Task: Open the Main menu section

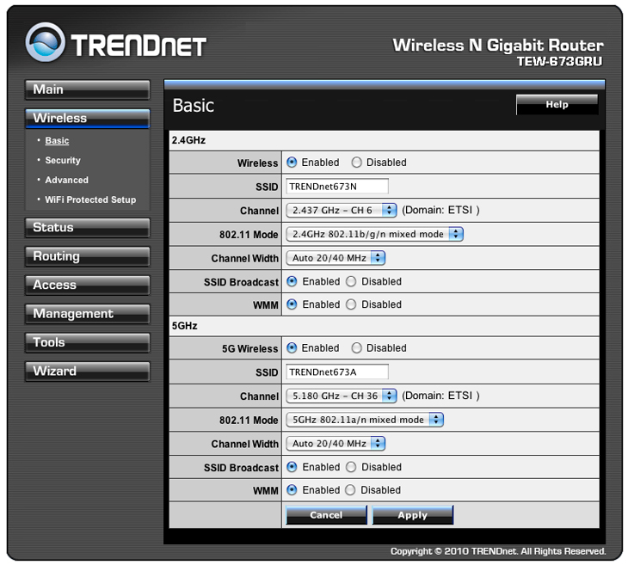Action: pos(87,89)
